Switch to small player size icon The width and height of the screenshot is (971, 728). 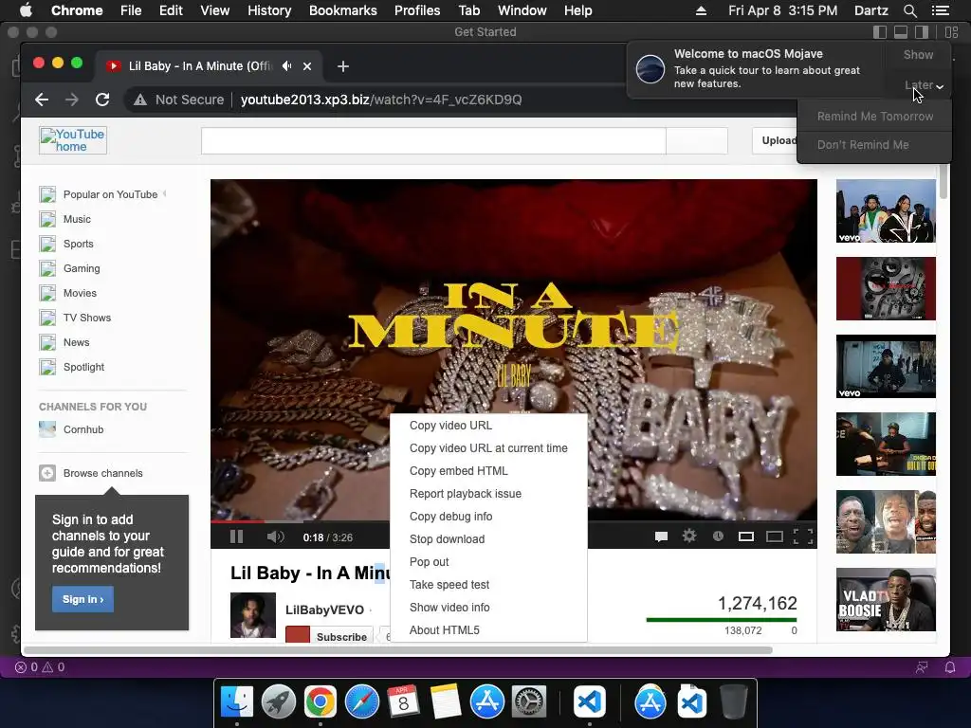(746, 537)
